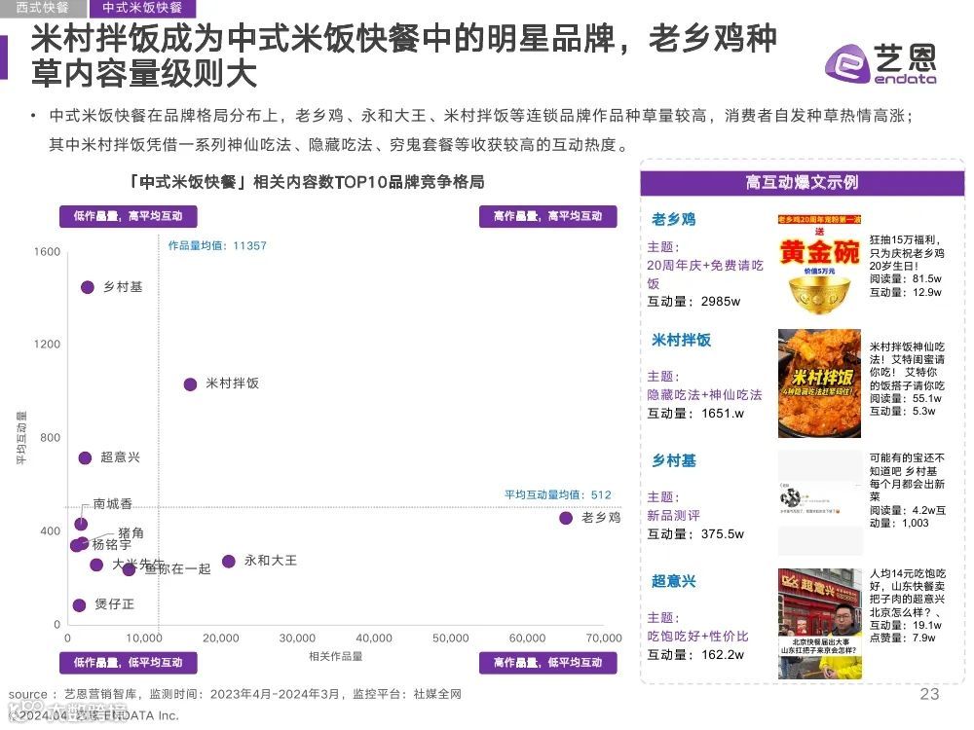Select the 米村拌饭 data point
The image size is (974, 730).
[x=191, y=384]
